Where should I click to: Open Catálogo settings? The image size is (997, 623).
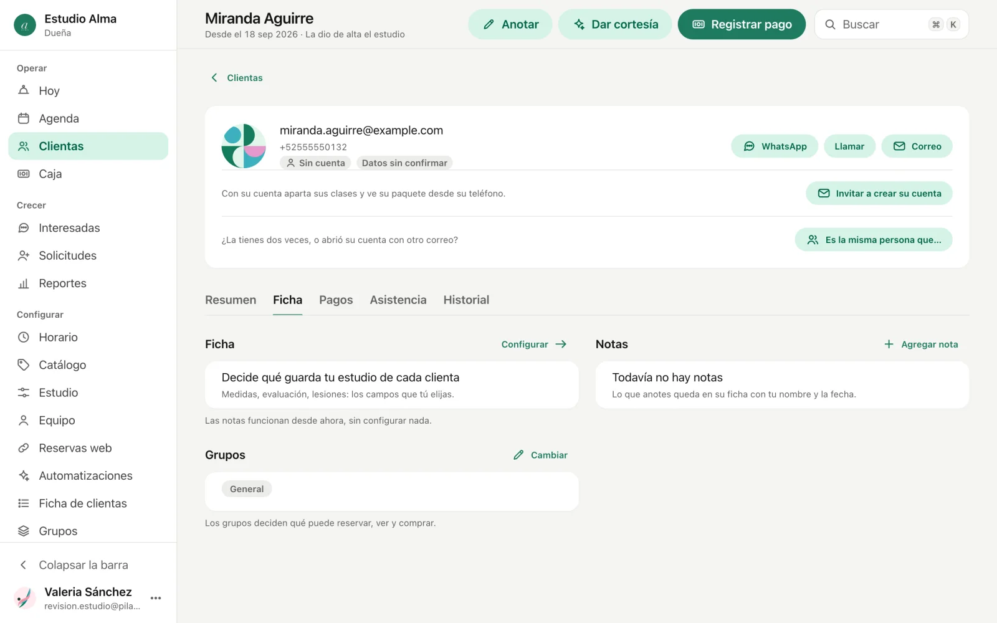88,365
